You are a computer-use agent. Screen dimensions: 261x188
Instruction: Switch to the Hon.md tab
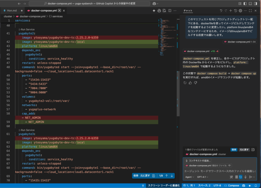point(12,11)
